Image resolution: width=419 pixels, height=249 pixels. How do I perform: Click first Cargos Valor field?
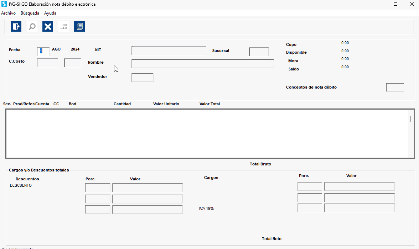(x=360, y=186)
